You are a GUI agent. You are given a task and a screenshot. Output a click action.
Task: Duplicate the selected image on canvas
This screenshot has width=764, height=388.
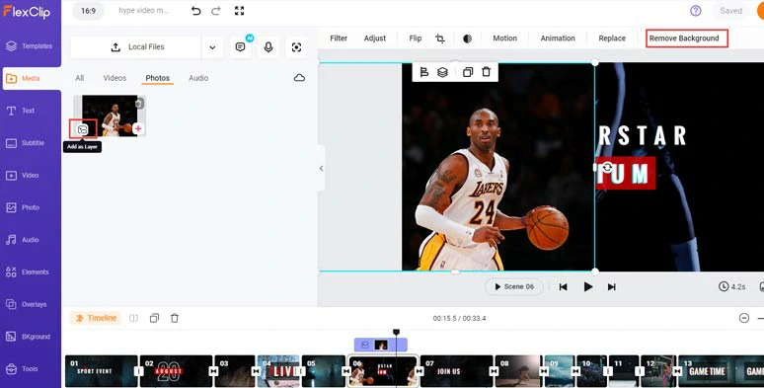click(468, 72)
